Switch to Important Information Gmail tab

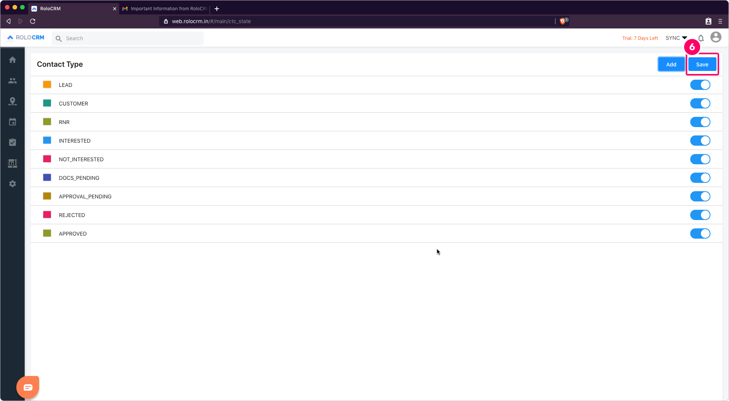[165, 9]
